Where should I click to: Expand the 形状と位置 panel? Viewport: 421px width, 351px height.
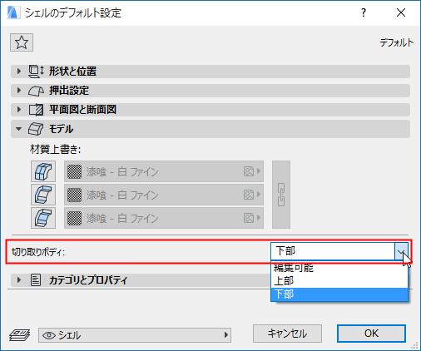pos(210,72)
